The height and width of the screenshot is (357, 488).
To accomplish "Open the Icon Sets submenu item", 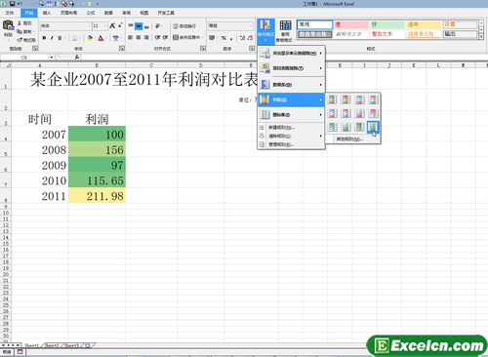I will tap(291, 114).
